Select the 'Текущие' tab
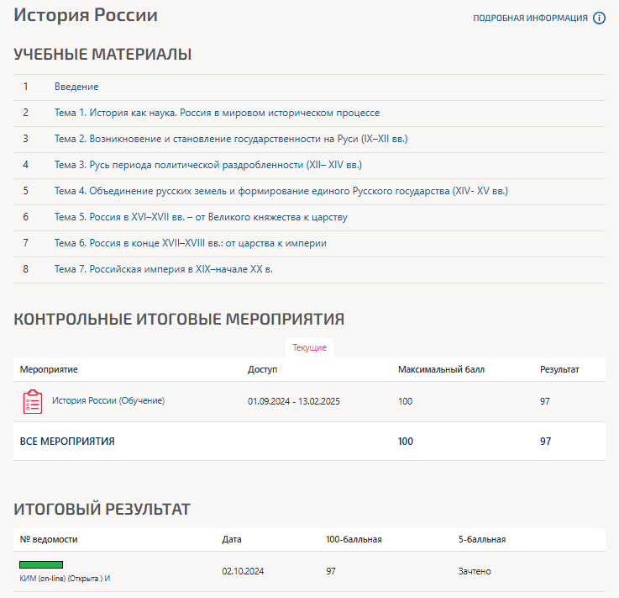The image size is (619, 598). (x=309, y=347)
